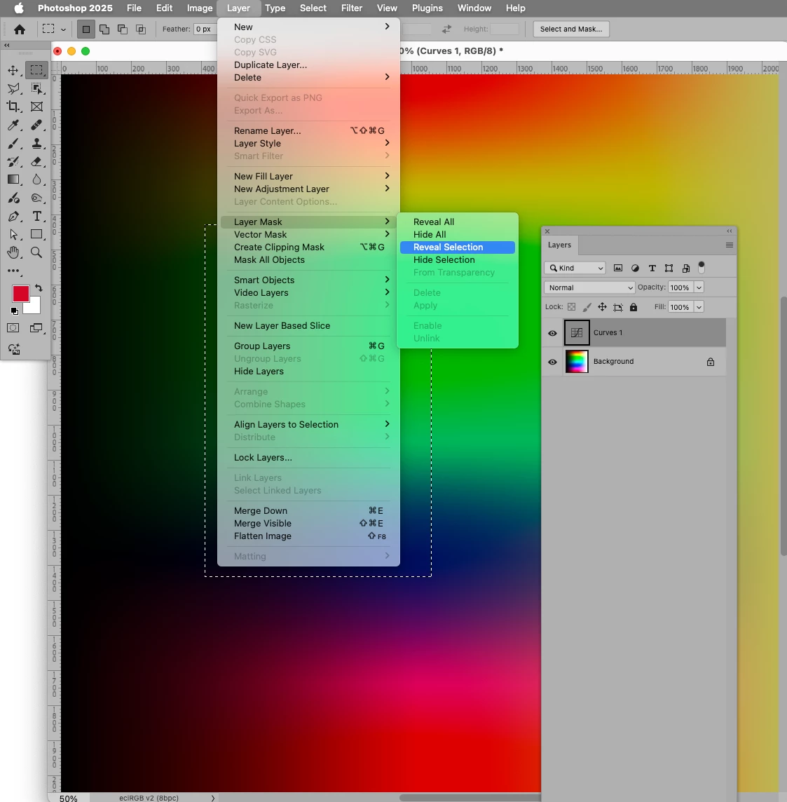Viewport: 787px width, 802px height.
Task: Toggle lock image pixels
Action: (x=587, y=307)
